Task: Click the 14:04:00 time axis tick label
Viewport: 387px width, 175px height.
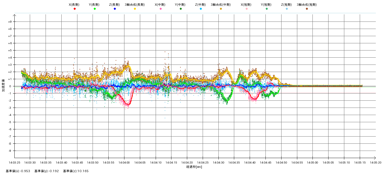Action: tap(124, 162)
